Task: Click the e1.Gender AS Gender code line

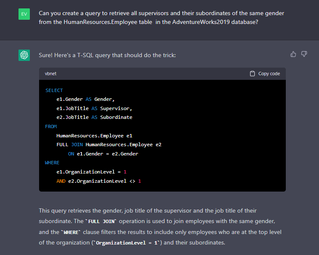Action: point(85,99)
